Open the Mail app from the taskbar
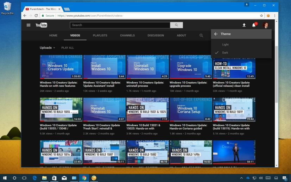Image resolution: width=291 pixels, height=182 pixels. point(64,178)
